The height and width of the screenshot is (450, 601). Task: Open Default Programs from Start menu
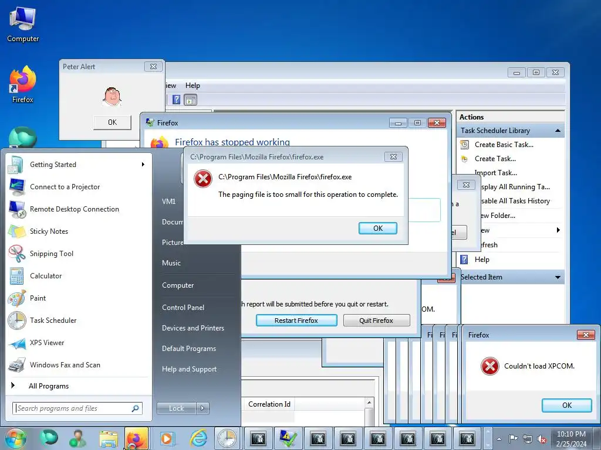(x=188, y=349)
